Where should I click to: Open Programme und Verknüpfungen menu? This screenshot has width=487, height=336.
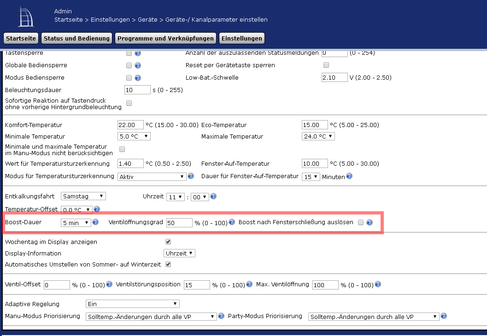pyautogui.click(x=165, y=39)
